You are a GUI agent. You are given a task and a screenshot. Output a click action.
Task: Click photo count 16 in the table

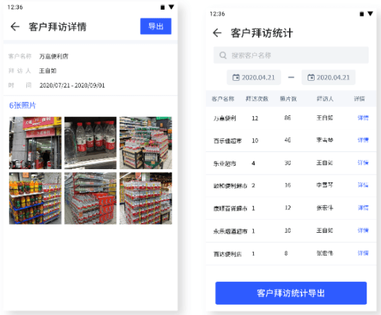pos(288,185)
